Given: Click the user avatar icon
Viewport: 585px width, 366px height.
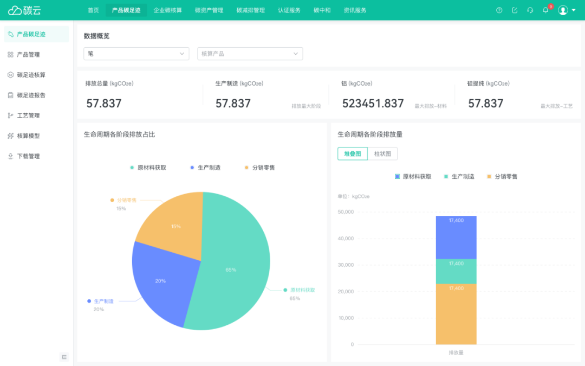Looking at the screenshot, I should [x=563, y=10].
